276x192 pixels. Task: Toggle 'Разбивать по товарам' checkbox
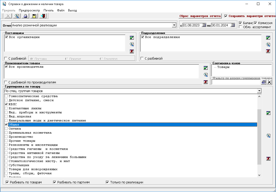[7, 182]
